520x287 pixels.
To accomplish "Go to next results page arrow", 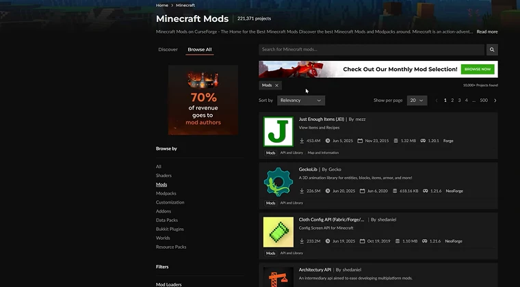I will (495, 100).
